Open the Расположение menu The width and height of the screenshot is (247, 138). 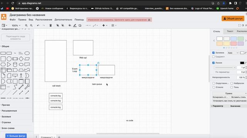44,20
